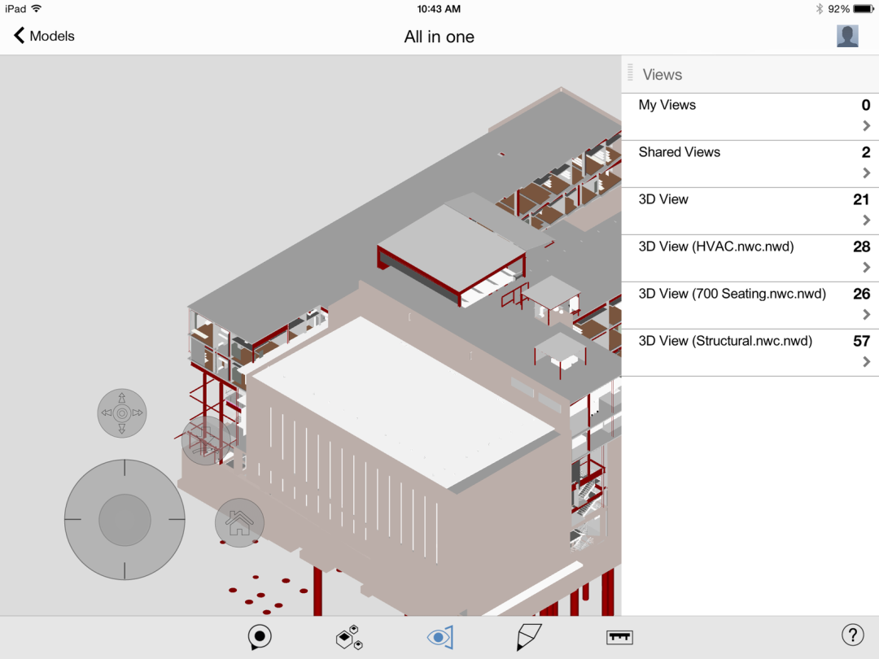The height and width of the screenshot is (659, 879).
Task: Tap the user profile avatar
Action: [846, 36]
